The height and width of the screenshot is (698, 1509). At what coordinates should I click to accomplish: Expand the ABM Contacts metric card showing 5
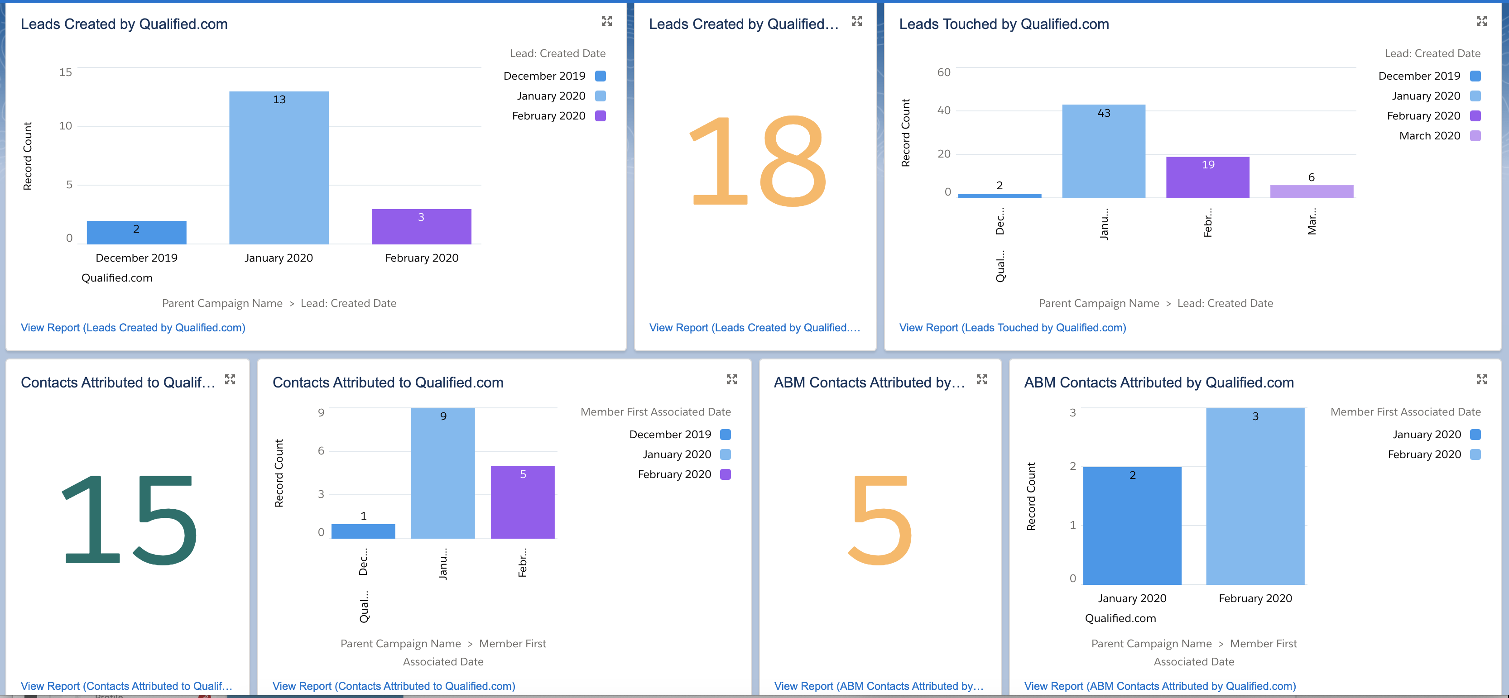[x=982, y=379]
